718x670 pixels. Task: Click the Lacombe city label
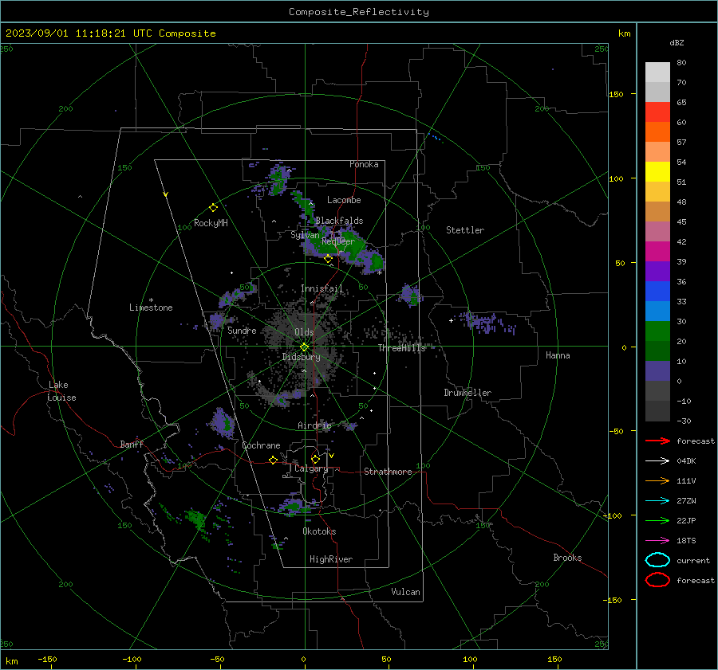(344, 200)
